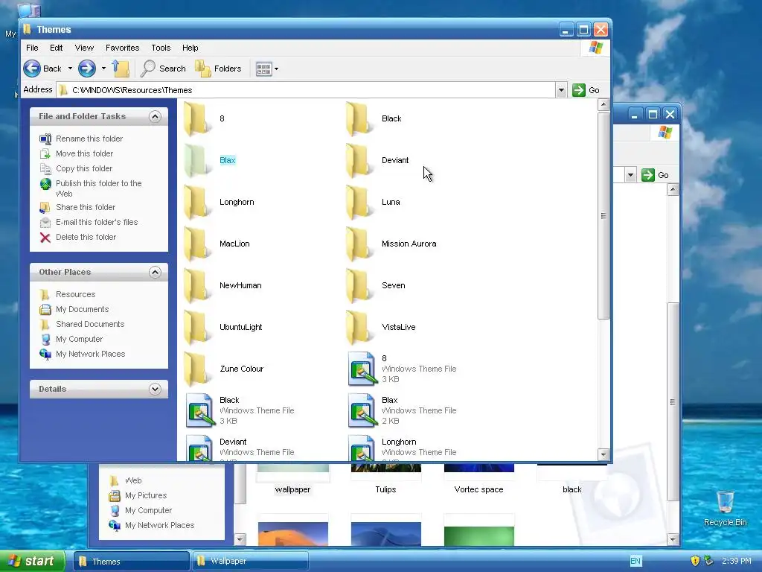Expand the Details panel
Viewport: 762px width, 572px height.
pyautogui.click(x=155, y=389)
